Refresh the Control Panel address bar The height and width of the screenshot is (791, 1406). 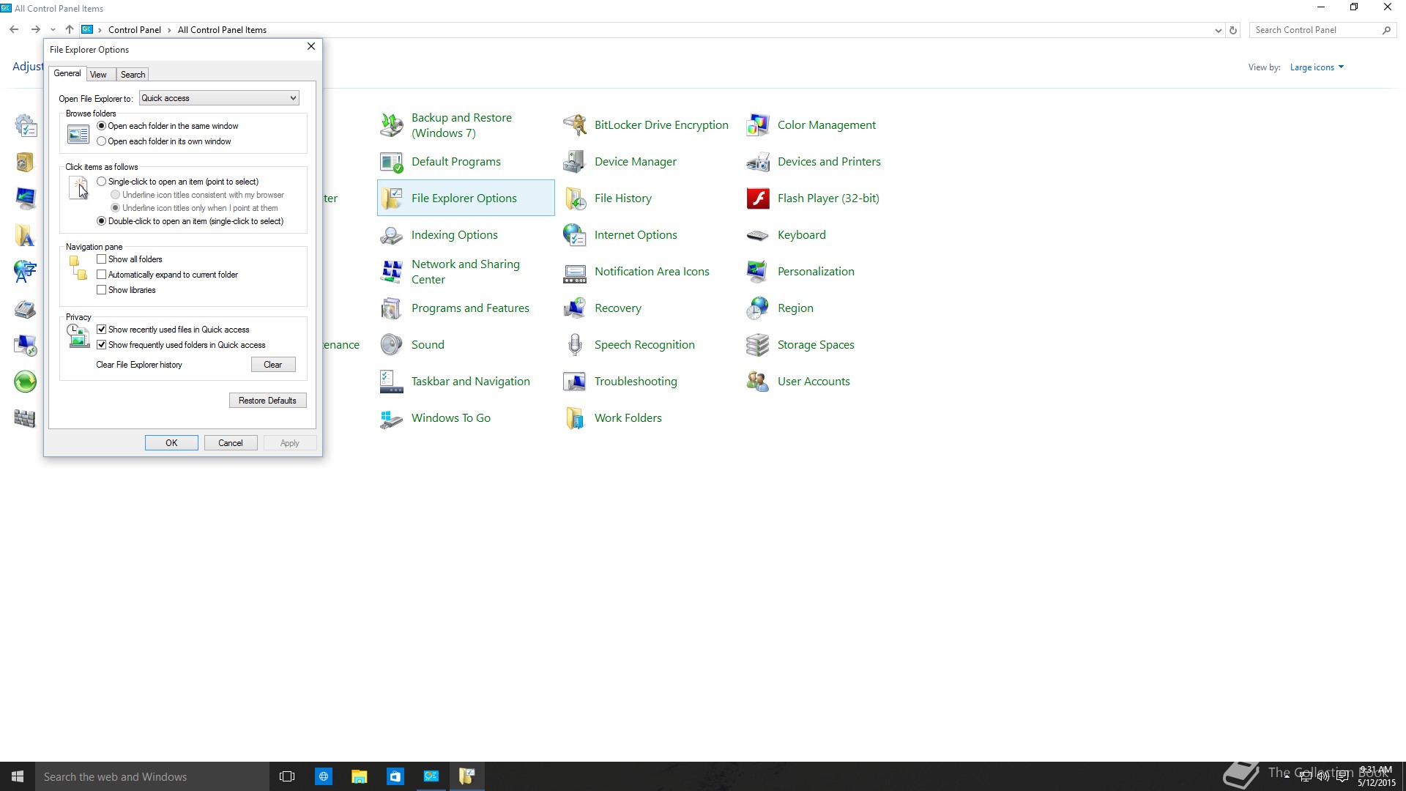point(1233,30)
